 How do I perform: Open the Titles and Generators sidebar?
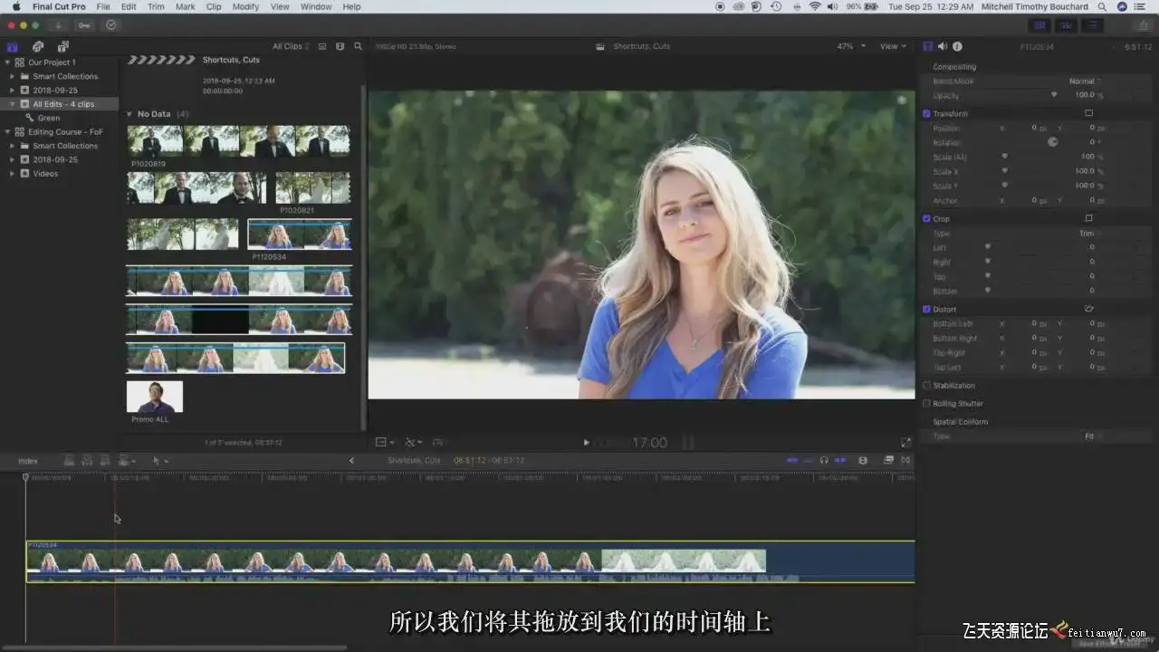click(x=62, y=46)
